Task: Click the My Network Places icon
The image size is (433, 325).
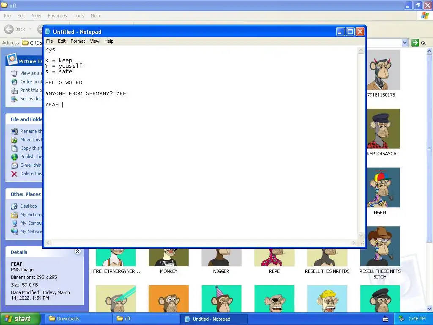Action: pyautogui.click(x=14, y=231)
